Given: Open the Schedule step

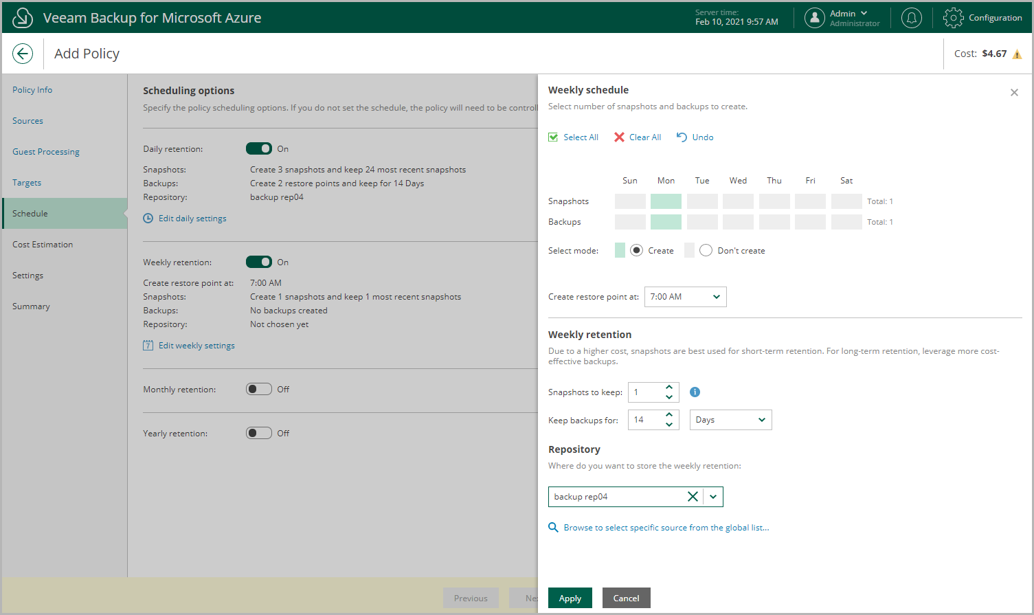Looking at the screenshot, I should 65,214.
